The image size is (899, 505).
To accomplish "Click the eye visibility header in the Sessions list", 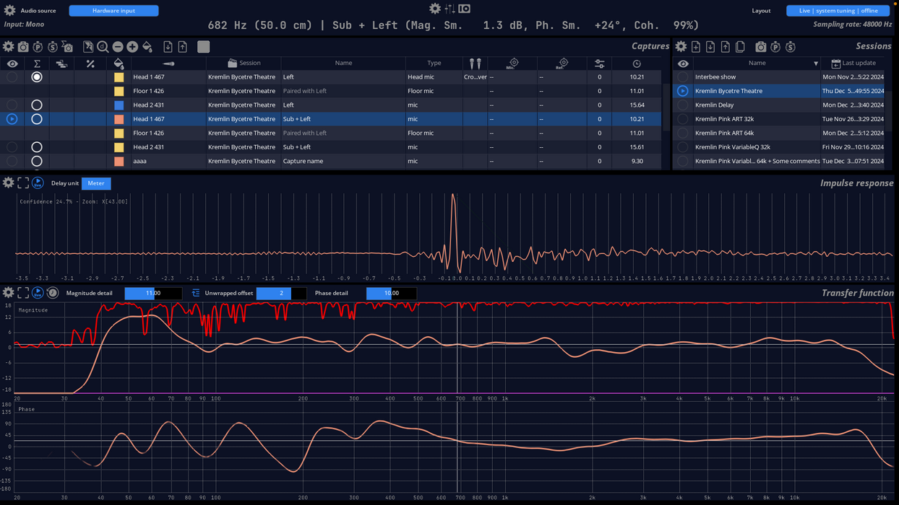I will point(682,63).
